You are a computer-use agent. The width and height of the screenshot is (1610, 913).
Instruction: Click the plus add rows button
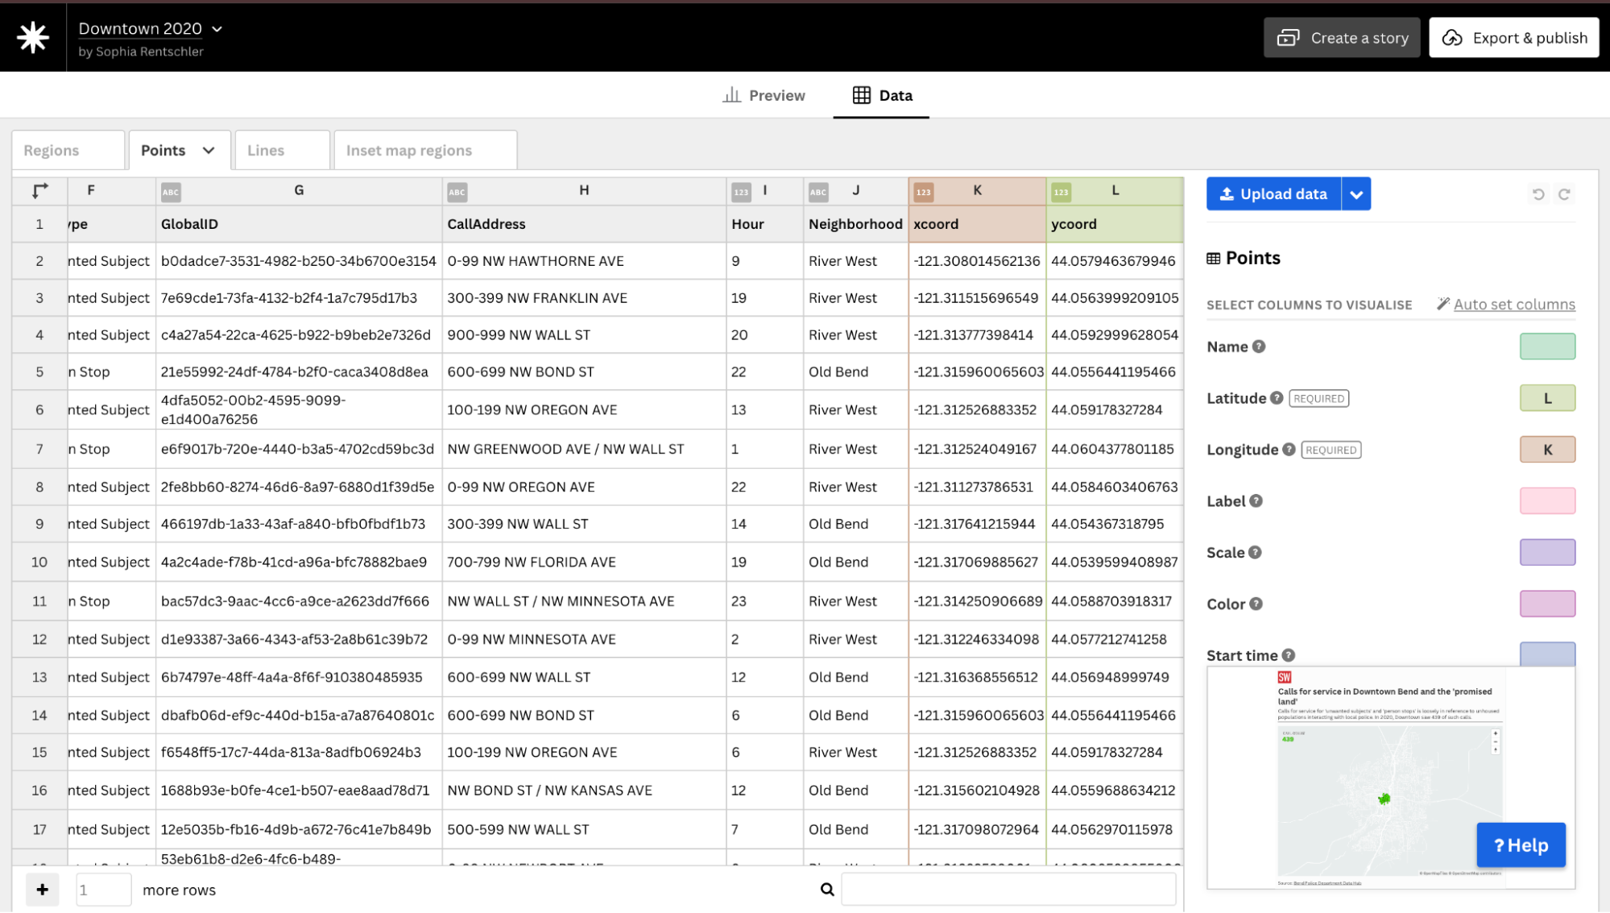point(43,890)
